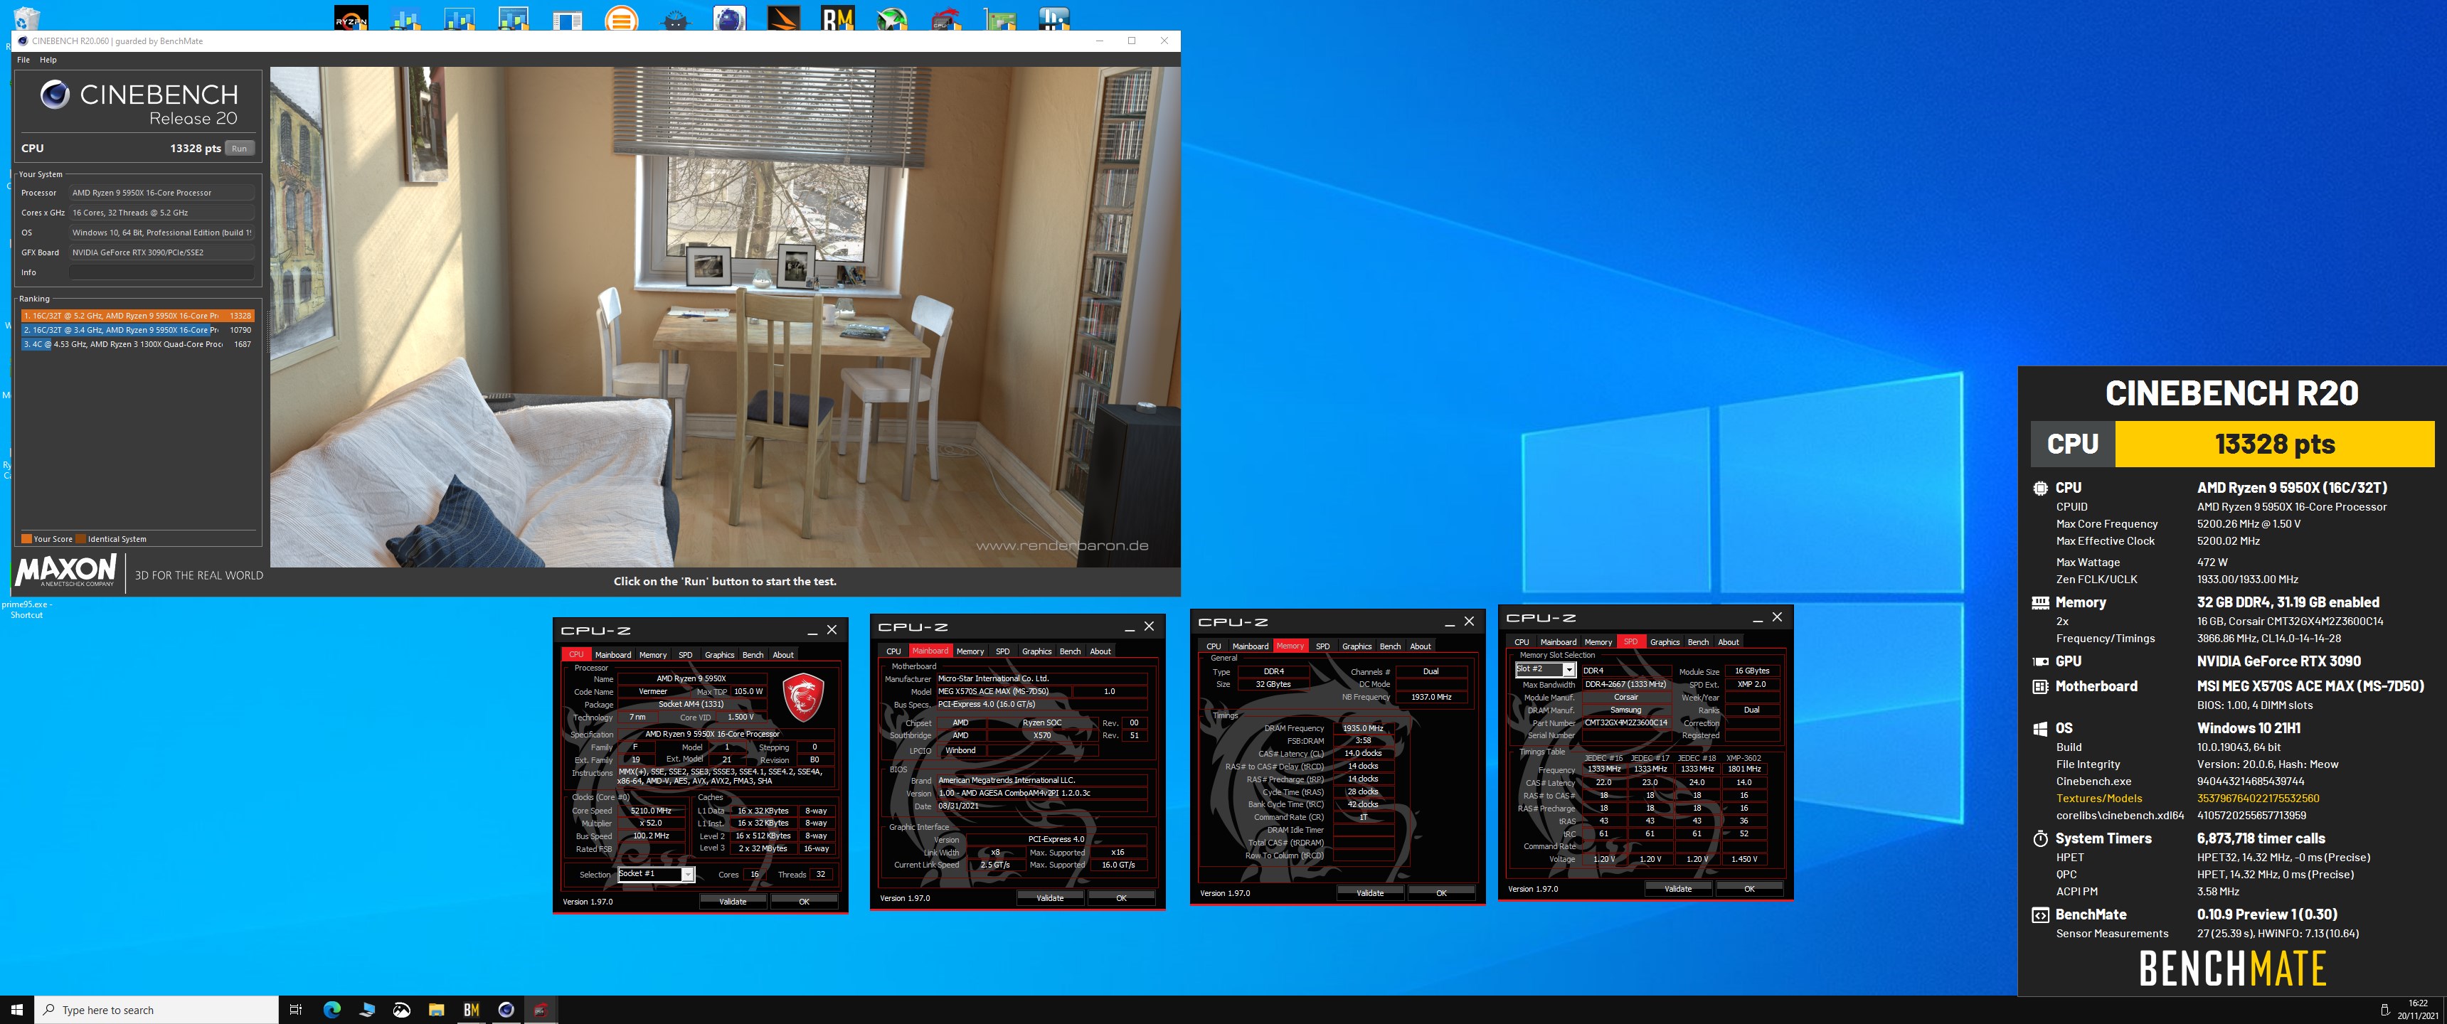Click the Your Score orange legend swatch
This screenshot has height=1024, width=2447.
pos(26,538)
